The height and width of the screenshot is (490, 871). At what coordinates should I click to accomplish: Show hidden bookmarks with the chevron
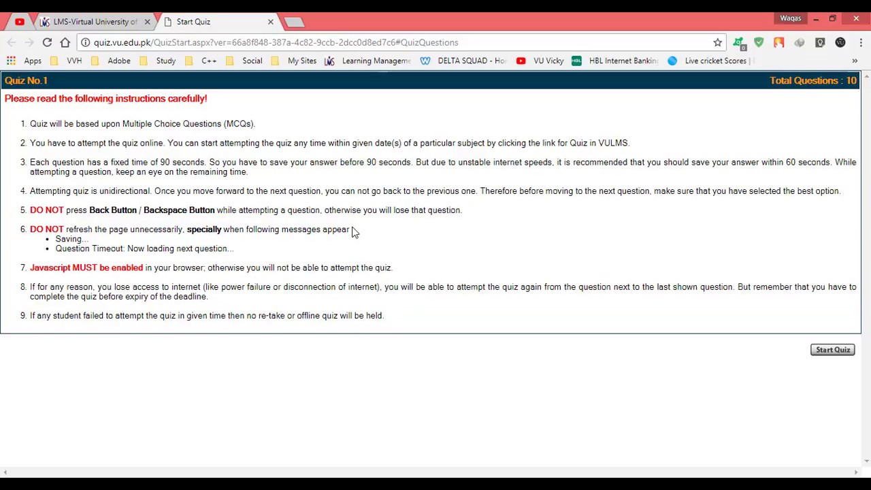(855, 61)
